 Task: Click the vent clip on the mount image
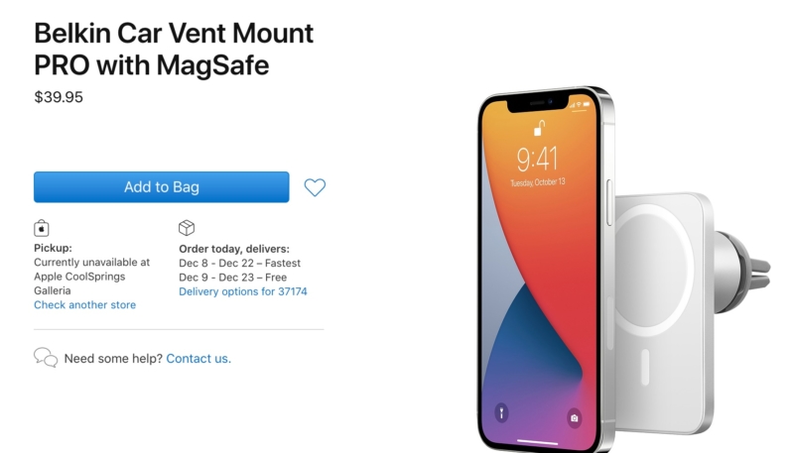point(742,271)
